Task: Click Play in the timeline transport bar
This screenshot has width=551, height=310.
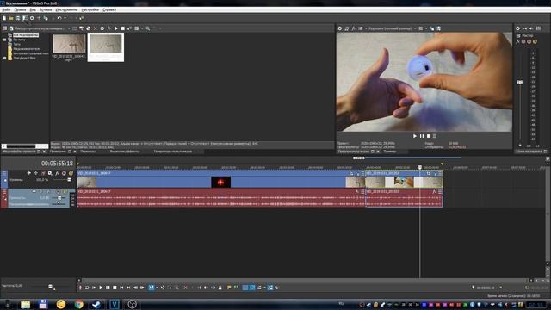Action: pos(101,288)
